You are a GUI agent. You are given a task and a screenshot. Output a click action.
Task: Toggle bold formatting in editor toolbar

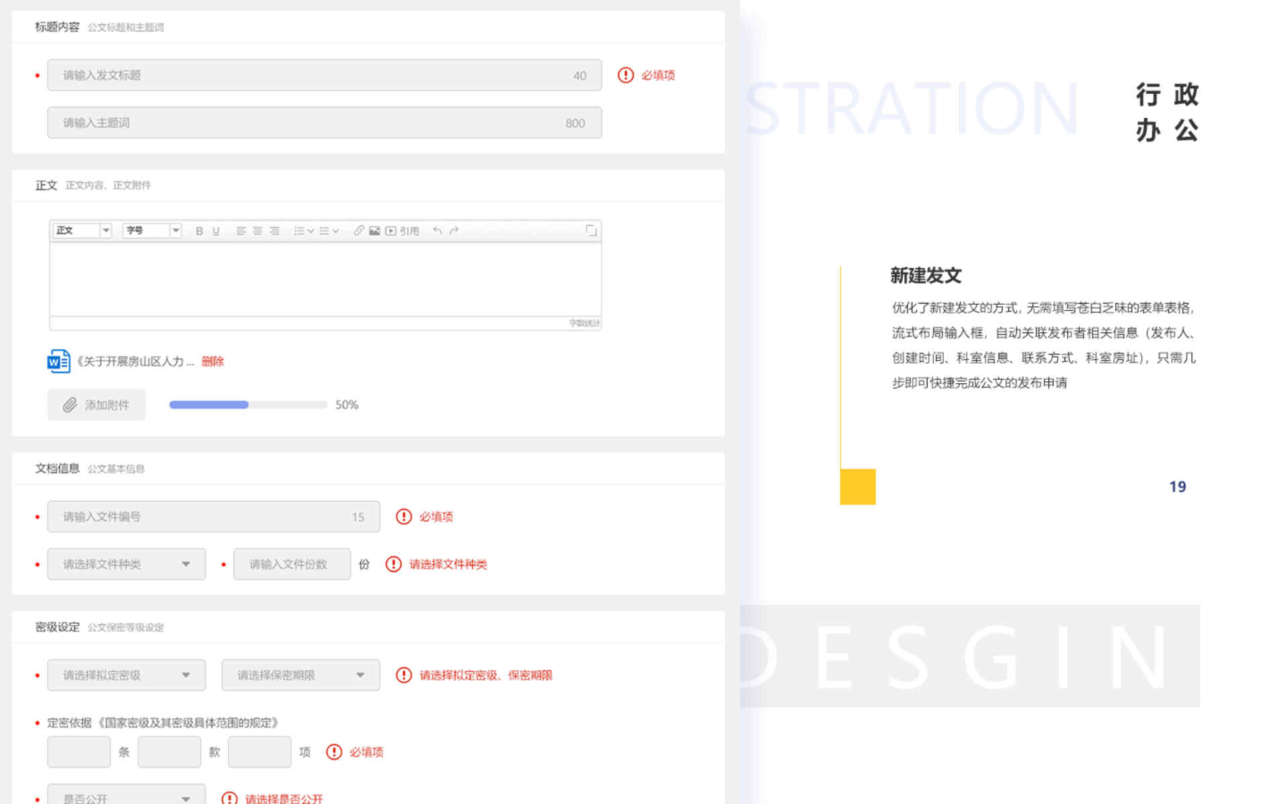199,231
